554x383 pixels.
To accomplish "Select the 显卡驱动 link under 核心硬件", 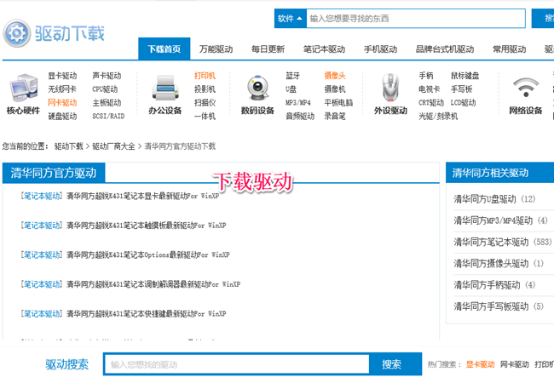I will [x=62, y=76].
